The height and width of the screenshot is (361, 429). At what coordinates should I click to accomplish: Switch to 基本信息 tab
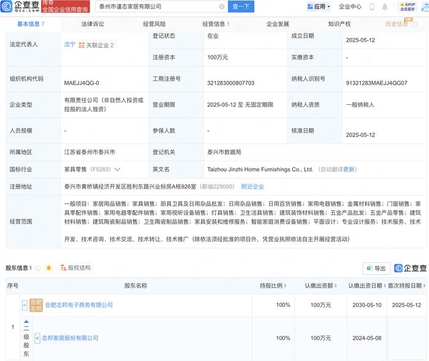31,24
